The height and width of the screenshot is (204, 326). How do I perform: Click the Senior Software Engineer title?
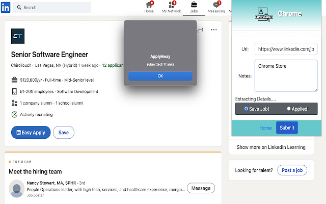point(49,55)
